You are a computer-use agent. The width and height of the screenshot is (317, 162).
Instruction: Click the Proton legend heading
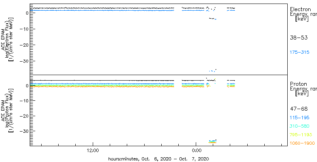[298, 84]
